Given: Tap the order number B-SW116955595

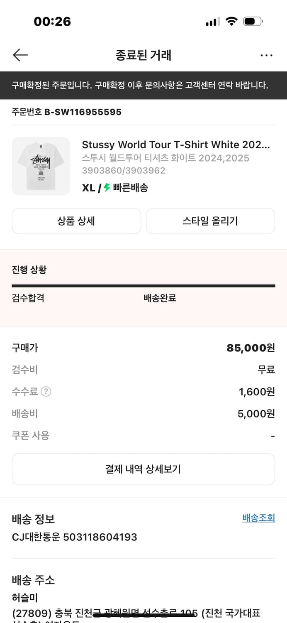Looking at the screenshot, I should [66, 112].
